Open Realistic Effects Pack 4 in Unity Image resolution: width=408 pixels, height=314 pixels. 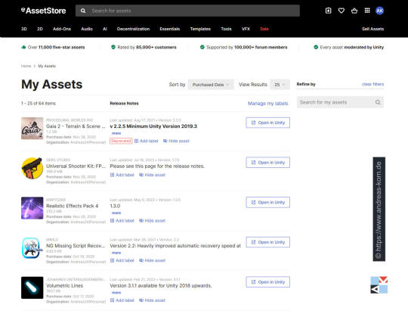(x=268, y=203)
